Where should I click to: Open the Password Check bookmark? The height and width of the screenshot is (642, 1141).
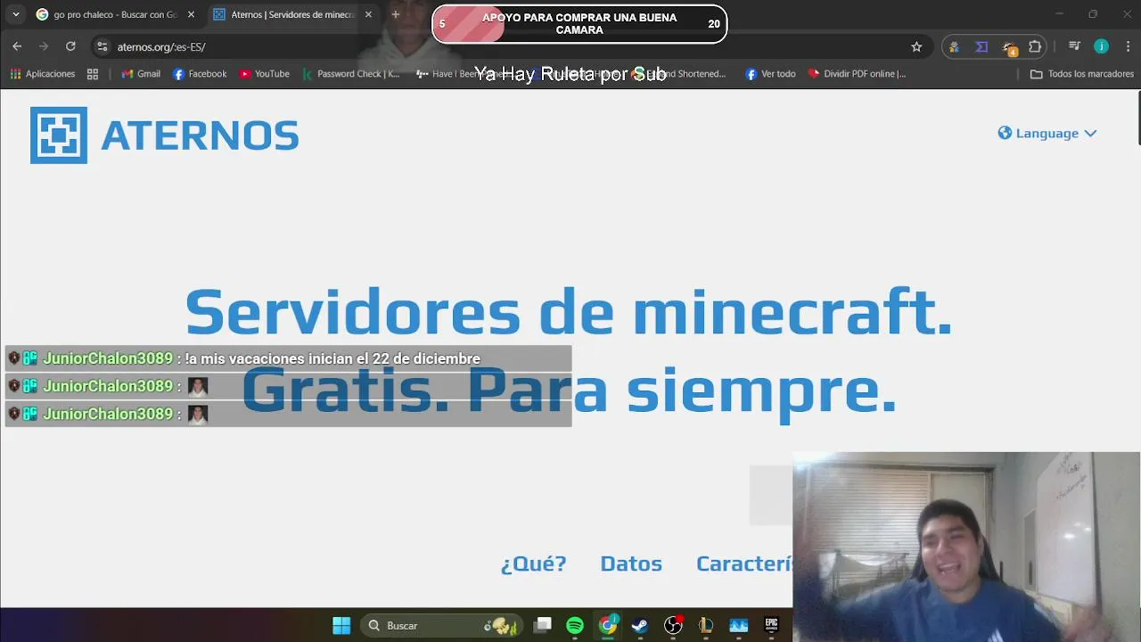click(x=350, y=74)
